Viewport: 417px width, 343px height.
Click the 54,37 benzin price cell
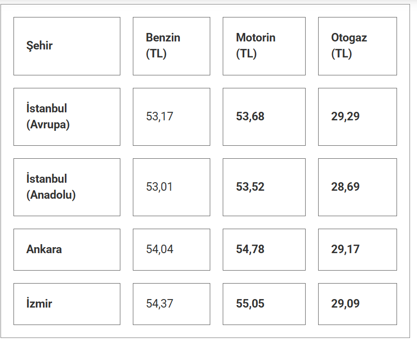pyautogui.click(x=171, y=304)
